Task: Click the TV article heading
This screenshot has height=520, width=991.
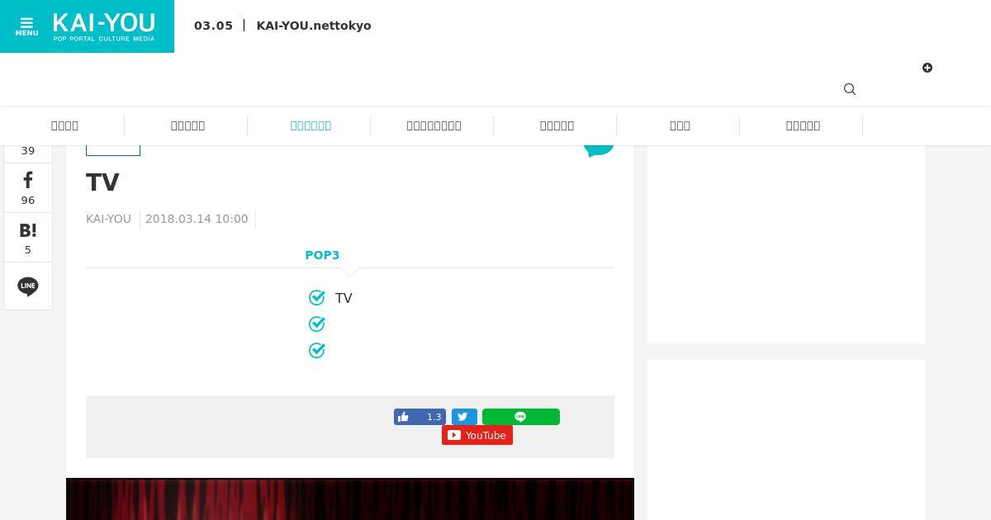Action: tap(102, 182)
